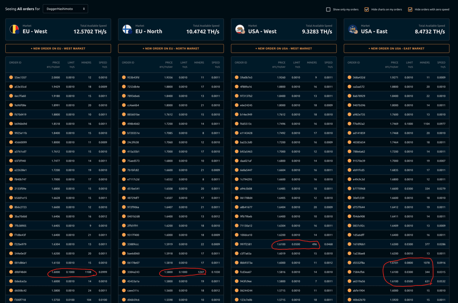Select order ID 40385654 in USA - East
The image size is (458, 303).
point(359,142)
